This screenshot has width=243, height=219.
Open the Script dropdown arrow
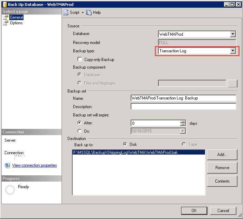coord(83,12)
